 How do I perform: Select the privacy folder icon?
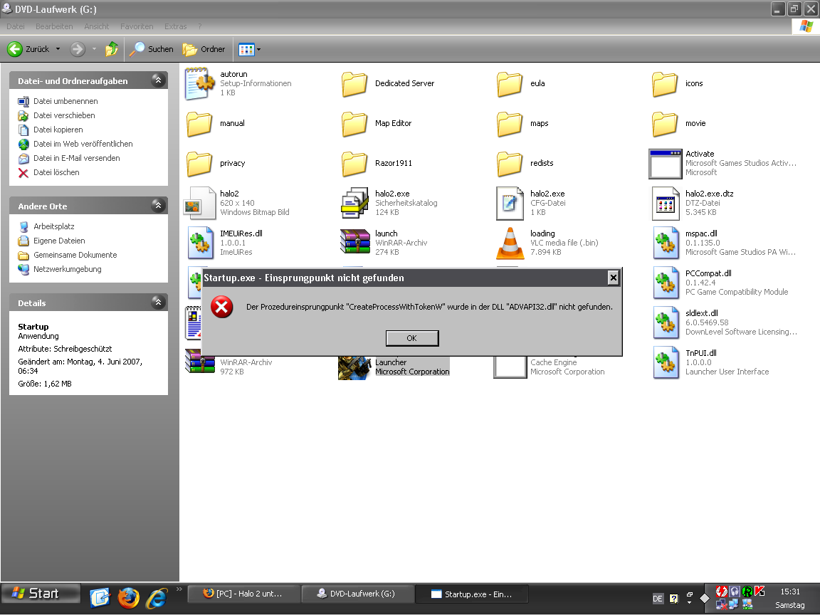click(x=199, y=164)
